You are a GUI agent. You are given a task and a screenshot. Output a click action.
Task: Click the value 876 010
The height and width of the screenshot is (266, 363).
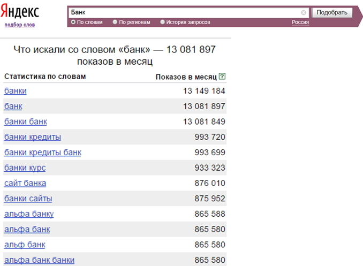210,183
